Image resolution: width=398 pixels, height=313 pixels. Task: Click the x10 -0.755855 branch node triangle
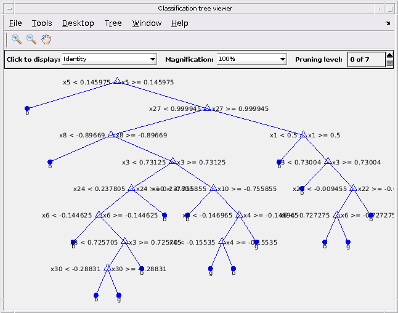(x=213, y=188)
